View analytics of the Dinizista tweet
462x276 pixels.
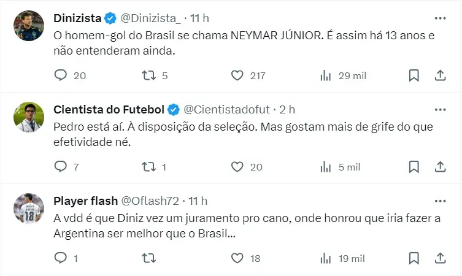pyautogui.click(x=326, y=75)
